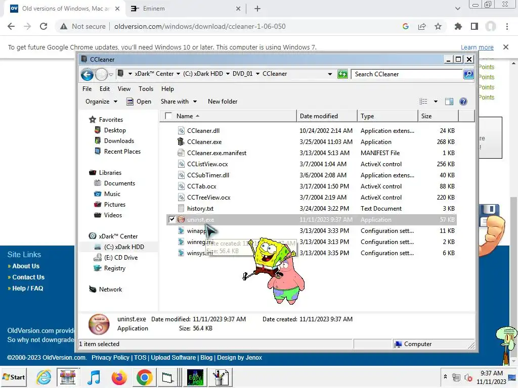The image size is (518, 388).
Task: Open Firefox from taskbar
Action: coord(119,377)
